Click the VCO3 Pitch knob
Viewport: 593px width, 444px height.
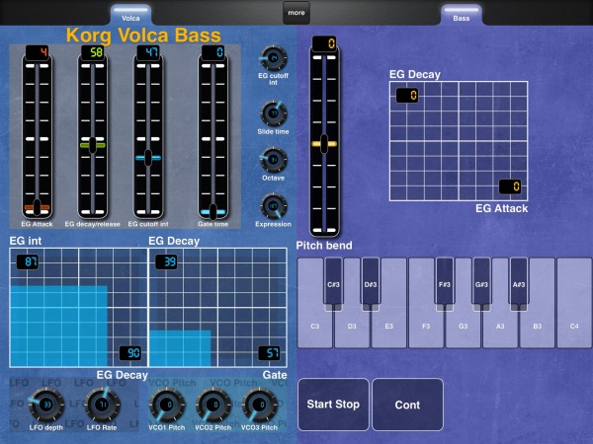point(259,405)
